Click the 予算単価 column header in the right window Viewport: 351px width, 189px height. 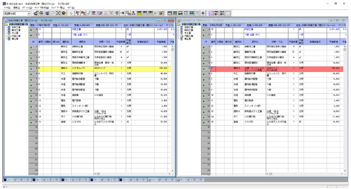pyautogui.click(x=333, y=42)
